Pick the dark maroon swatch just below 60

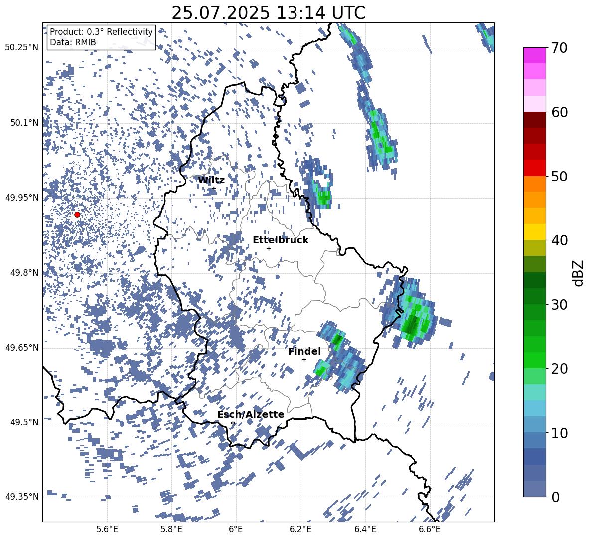click(534, 120)
